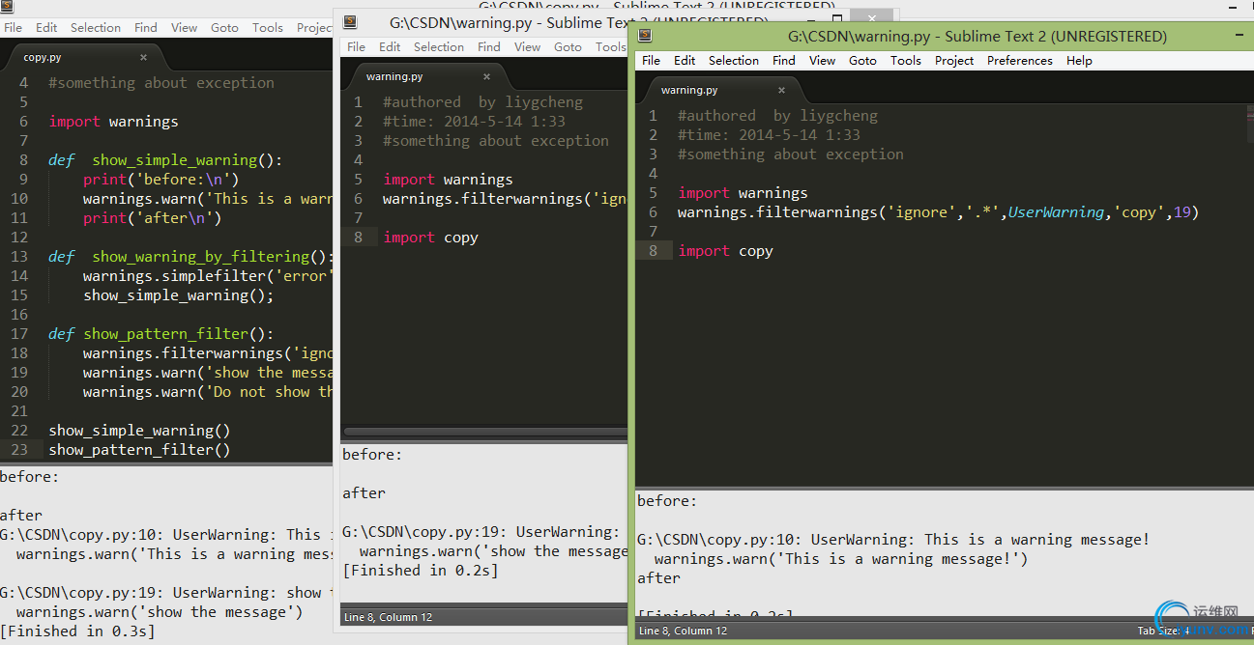Click 'import copy' on line 8 in front window
Image resolution: width=1254 pixels, height=645 pixels.
[x=725, y=251]
